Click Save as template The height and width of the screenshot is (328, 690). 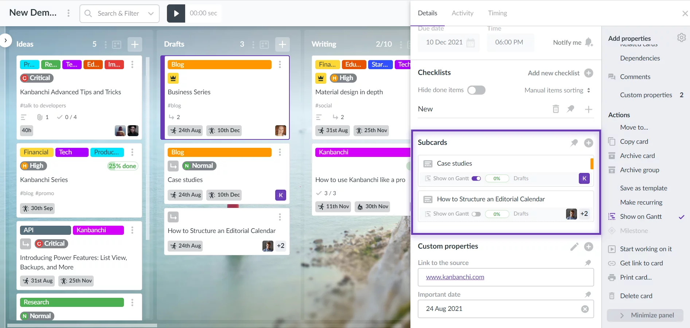pos(644,188)
